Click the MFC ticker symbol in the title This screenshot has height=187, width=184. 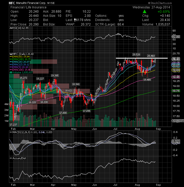[12, 3]
